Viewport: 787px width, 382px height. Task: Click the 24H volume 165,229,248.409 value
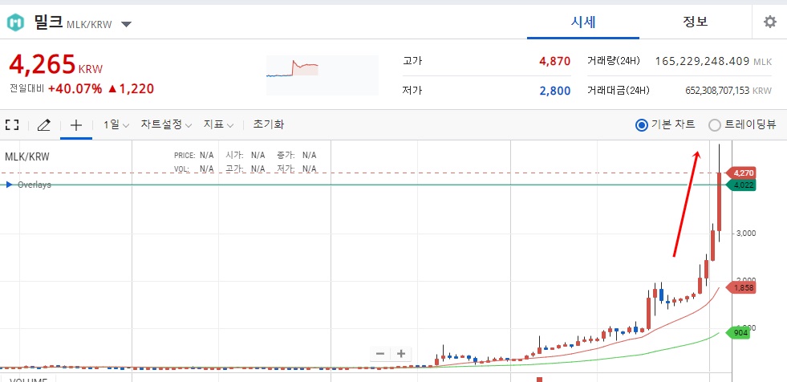[x=703, y=61]
